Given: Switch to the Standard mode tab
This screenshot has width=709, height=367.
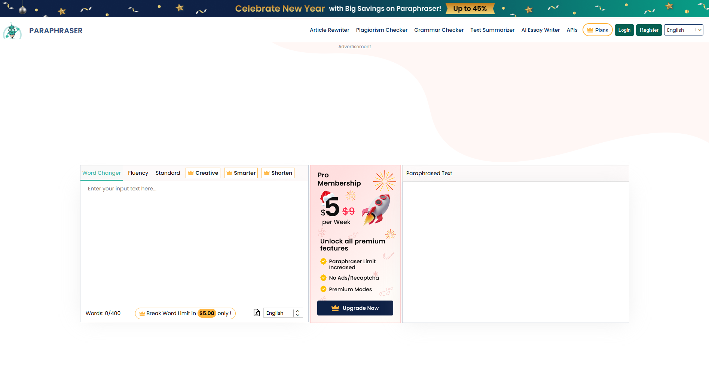Looking at the screenshot, I should [x=168, y=173].
